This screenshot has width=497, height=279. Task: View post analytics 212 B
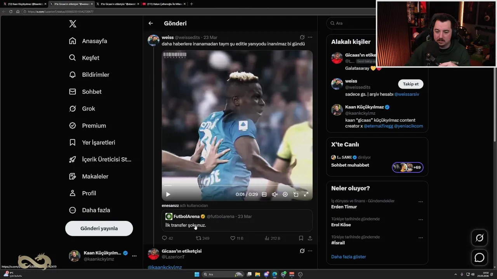tap(272, 238)
